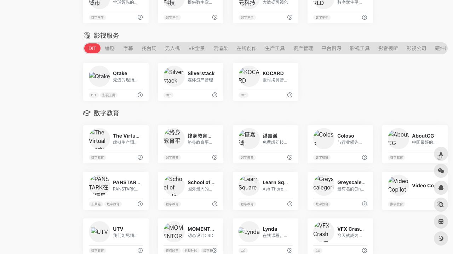The image size is (453, 254).
Task: Open the School of Motion card link
Action: (201, 182)
